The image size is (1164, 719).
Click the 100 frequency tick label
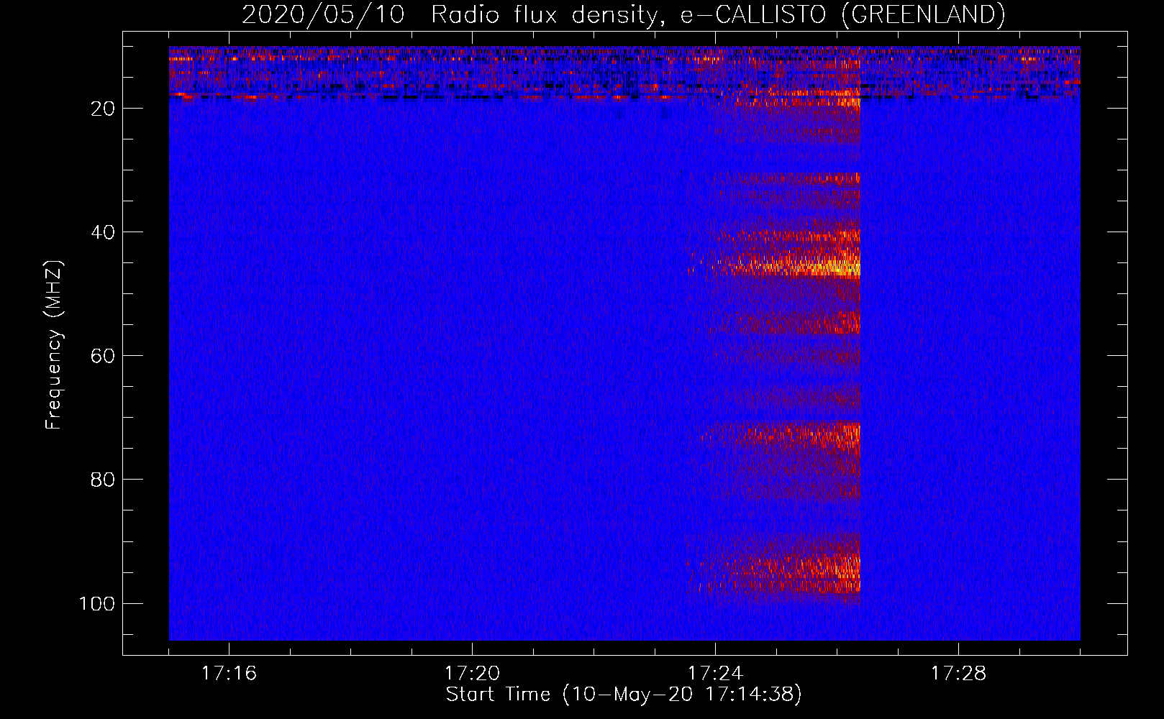click(97, 603)
